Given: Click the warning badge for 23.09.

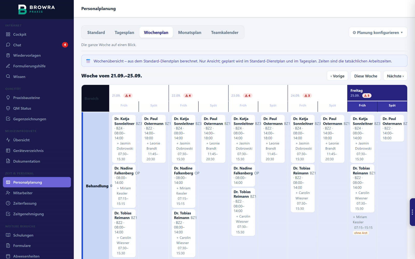Looking at the screenshot, I should 247,96.
